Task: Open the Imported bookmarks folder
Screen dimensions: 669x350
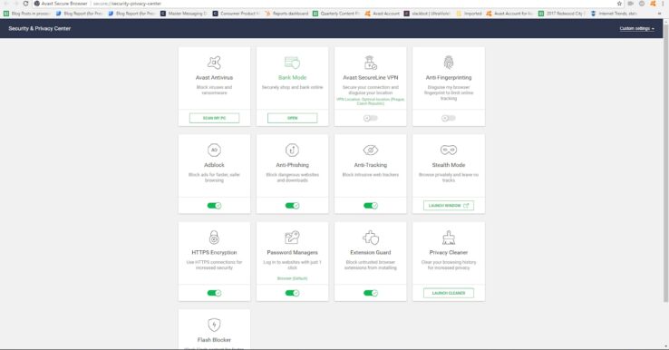Action: point(469,14)
